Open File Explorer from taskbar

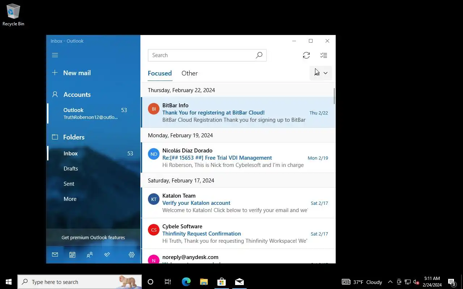204,282
